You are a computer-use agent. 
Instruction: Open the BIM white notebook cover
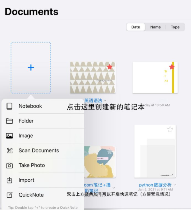[x=155, y=77]
